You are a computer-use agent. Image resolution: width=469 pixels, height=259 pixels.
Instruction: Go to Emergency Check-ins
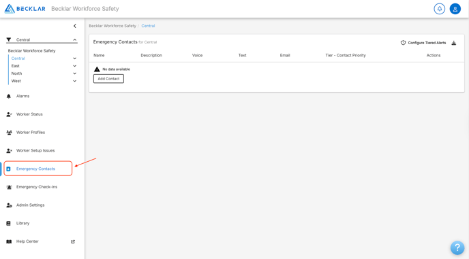[x=37, y=187]
